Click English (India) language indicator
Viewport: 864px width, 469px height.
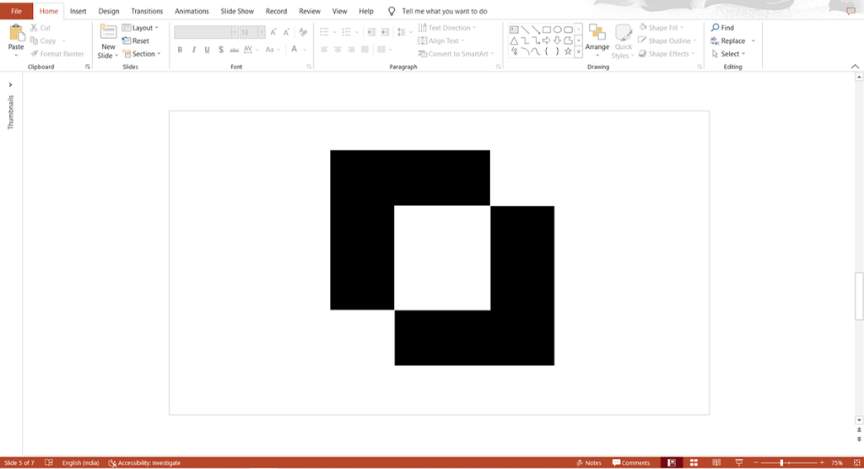(x=80, y=463)
